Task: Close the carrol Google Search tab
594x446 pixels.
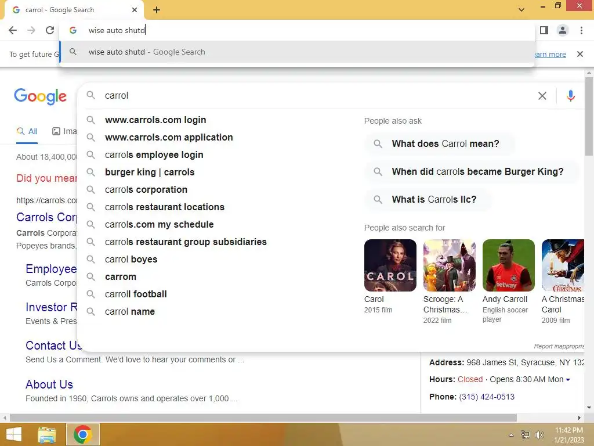Action: point(135,10)
